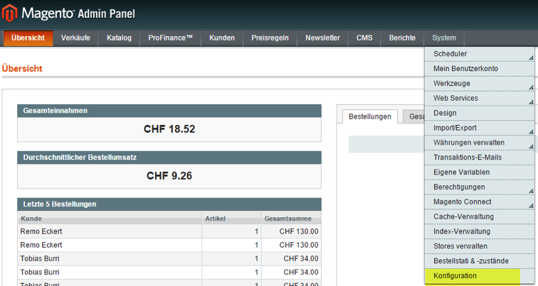The width and height of the screenshot is (538, 286).
Task: Open the Kunden menu
Action: [222, 38]
